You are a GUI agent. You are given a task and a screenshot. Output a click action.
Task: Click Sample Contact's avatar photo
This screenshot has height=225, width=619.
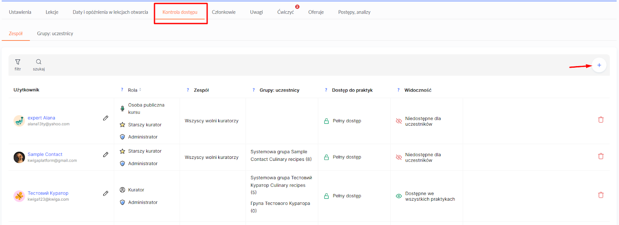[x=19, y=157]
